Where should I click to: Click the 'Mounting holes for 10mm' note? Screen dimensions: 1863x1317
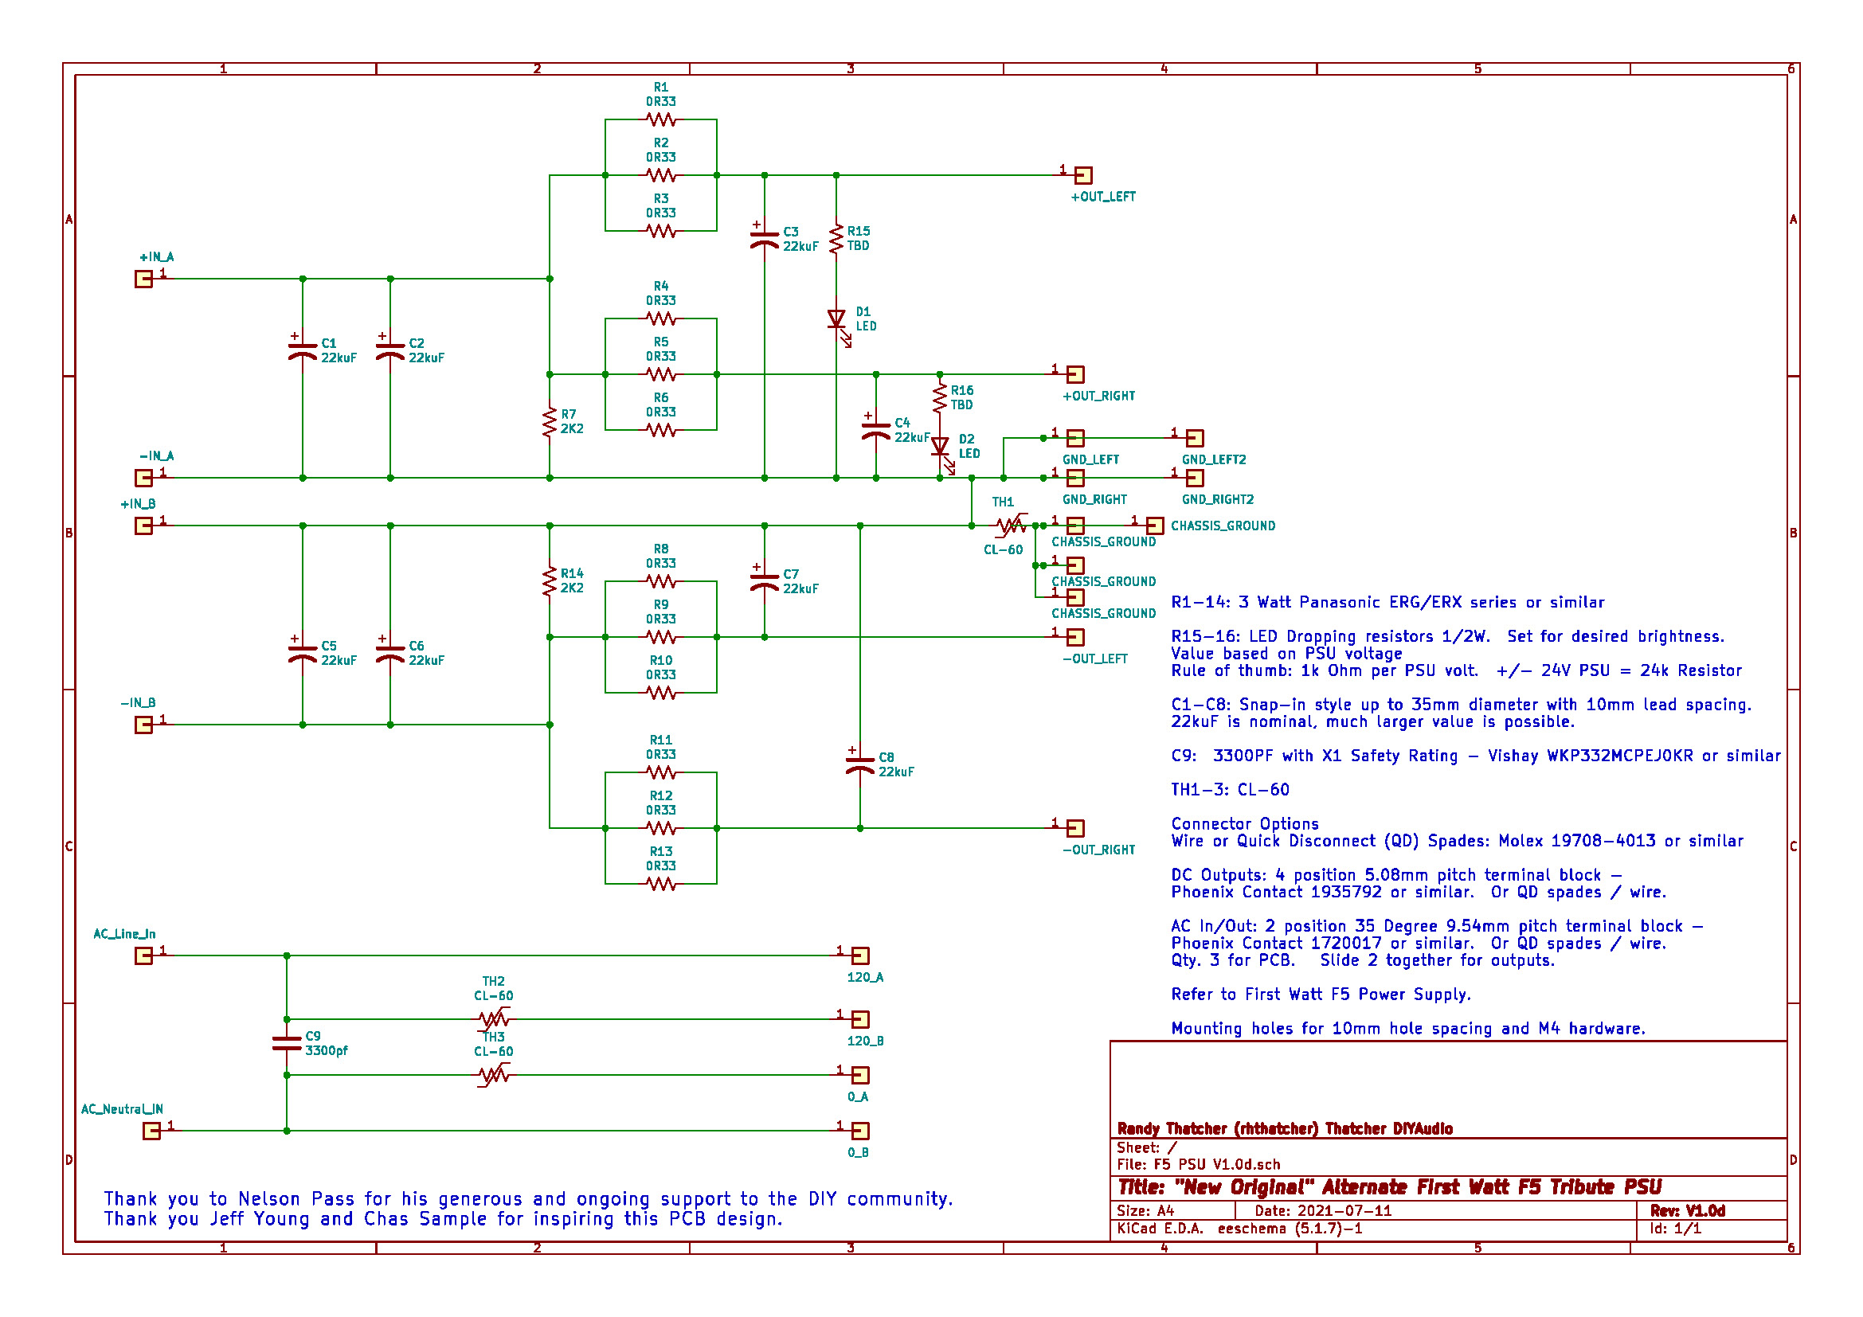click(x=1407, y=1028)
